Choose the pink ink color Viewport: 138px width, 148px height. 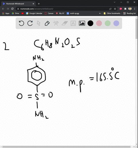(x=99, y=23)
